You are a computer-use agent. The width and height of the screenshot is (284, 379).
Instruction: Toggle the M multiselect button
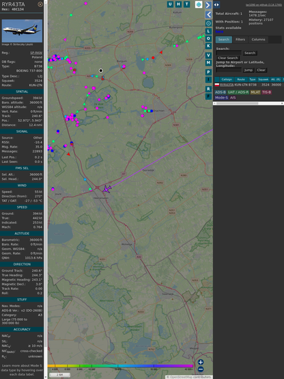coord(208,63)
